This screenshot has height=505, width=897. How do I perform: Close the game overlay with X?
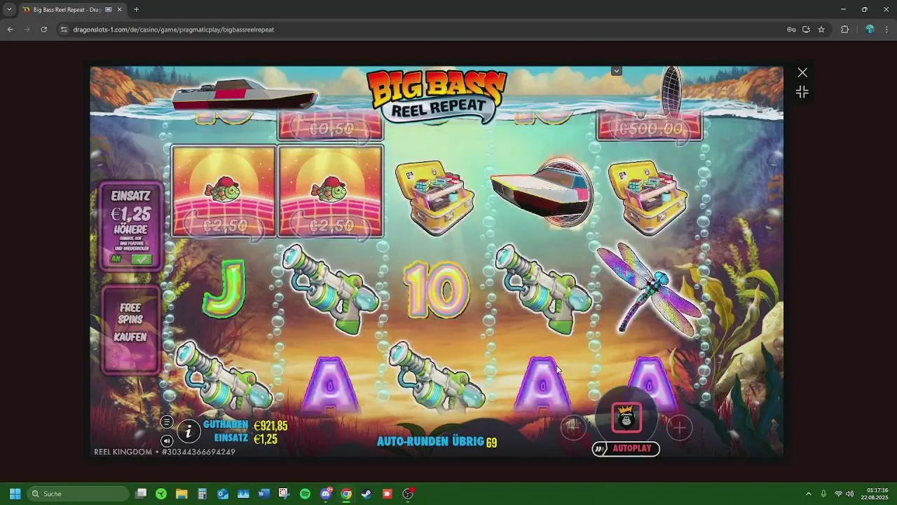[802, 73]
